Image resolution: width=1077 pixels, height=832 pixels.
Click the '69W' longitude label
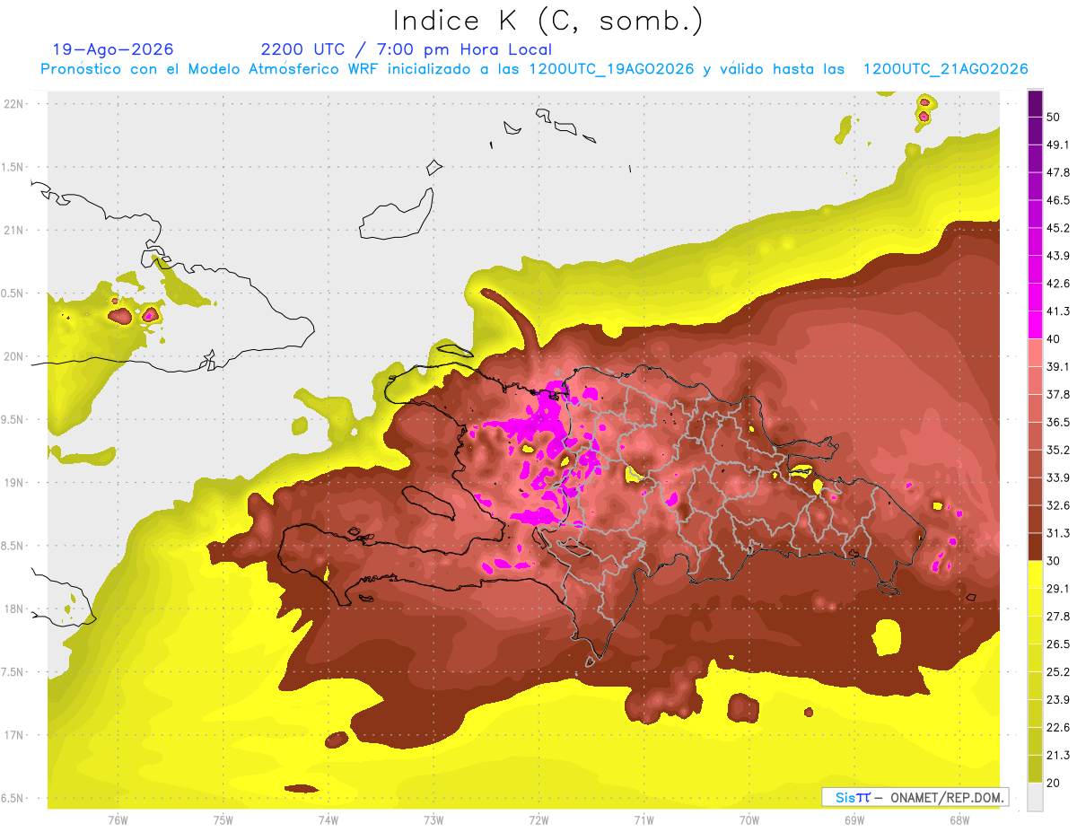coord(854,819)
